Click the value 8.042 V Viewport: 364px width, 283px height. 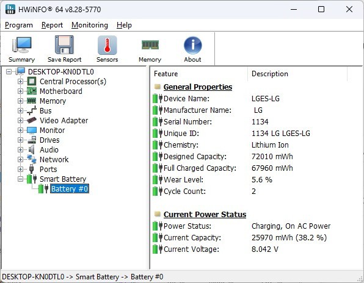click(265, 249)
